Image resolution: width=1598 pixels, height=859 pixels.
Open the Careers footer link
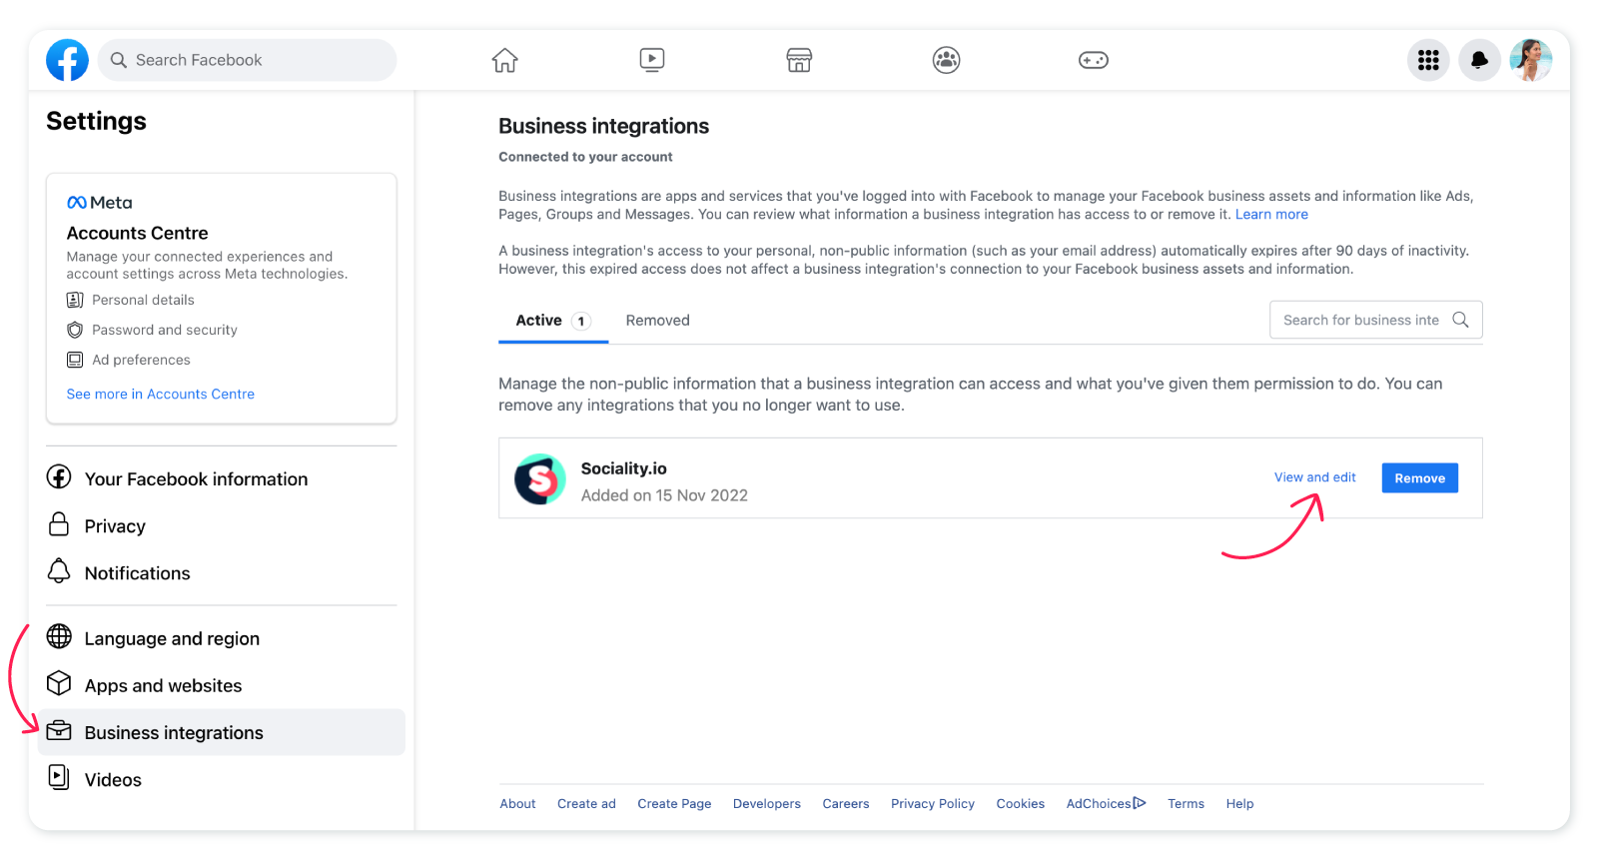(846, 803)
